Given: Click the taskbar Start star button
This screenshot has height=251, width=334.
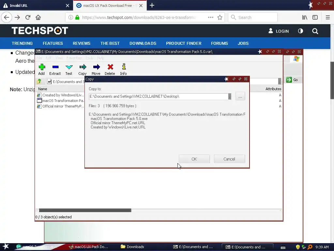Looking at the screenshot, I should (x=6, y=247).
